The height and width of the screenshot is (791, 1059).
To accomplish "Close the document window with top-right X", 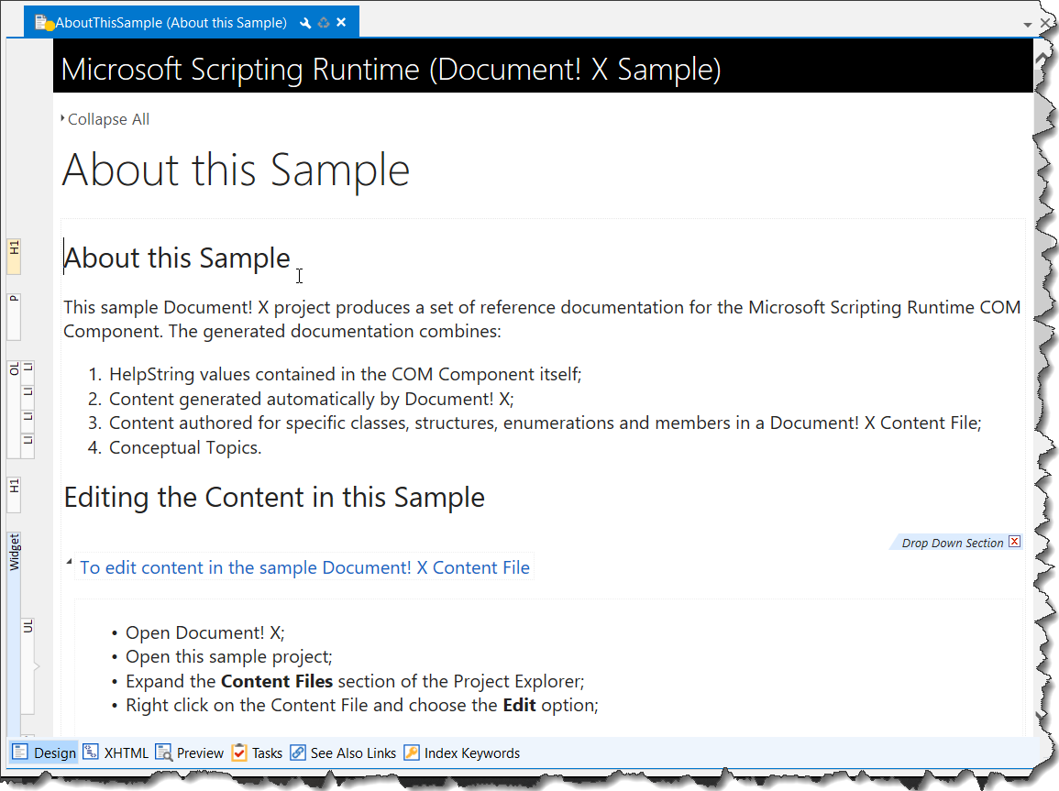I will 1045,22.
